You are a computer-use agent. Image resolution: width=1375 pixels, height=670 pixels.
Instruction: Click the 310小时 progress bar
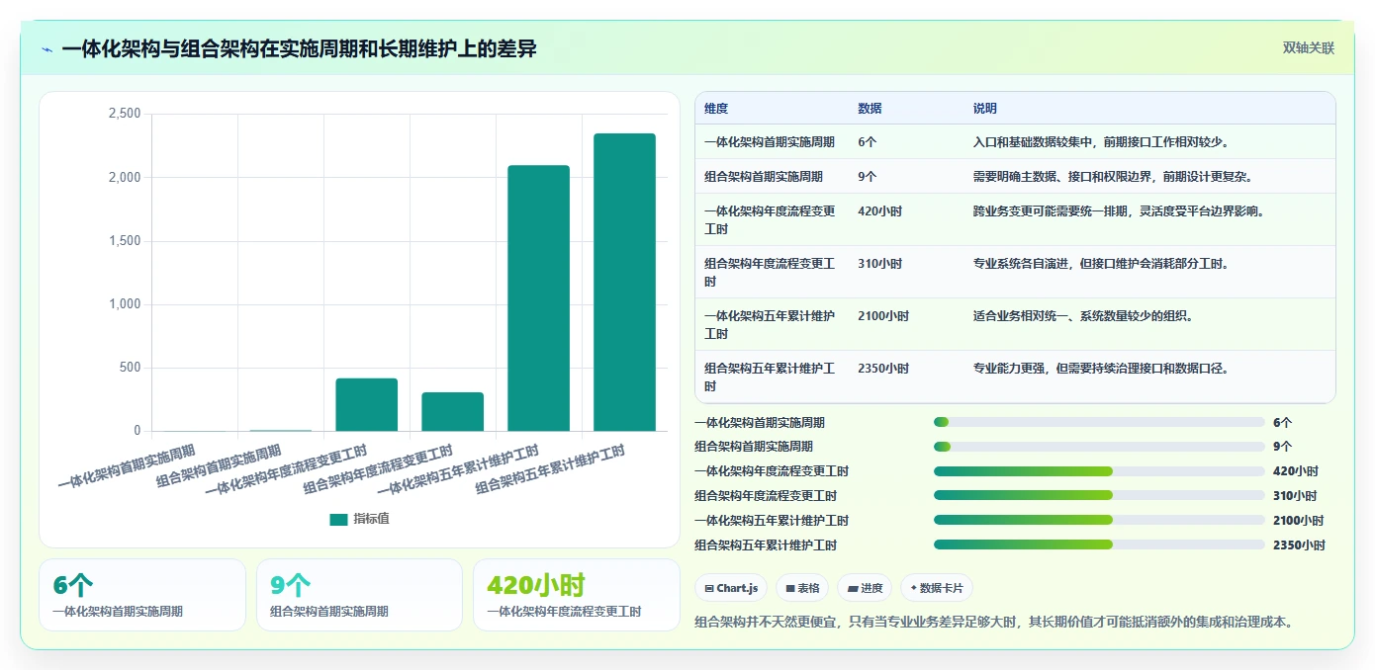pyautogui.click(x=1099, y=495)
